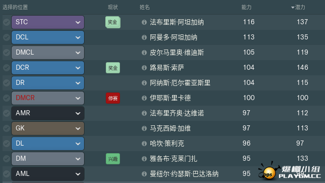Screen dimensions: 325x183
Task: Expand the STC position dropdown
Action: pos(48,22)
